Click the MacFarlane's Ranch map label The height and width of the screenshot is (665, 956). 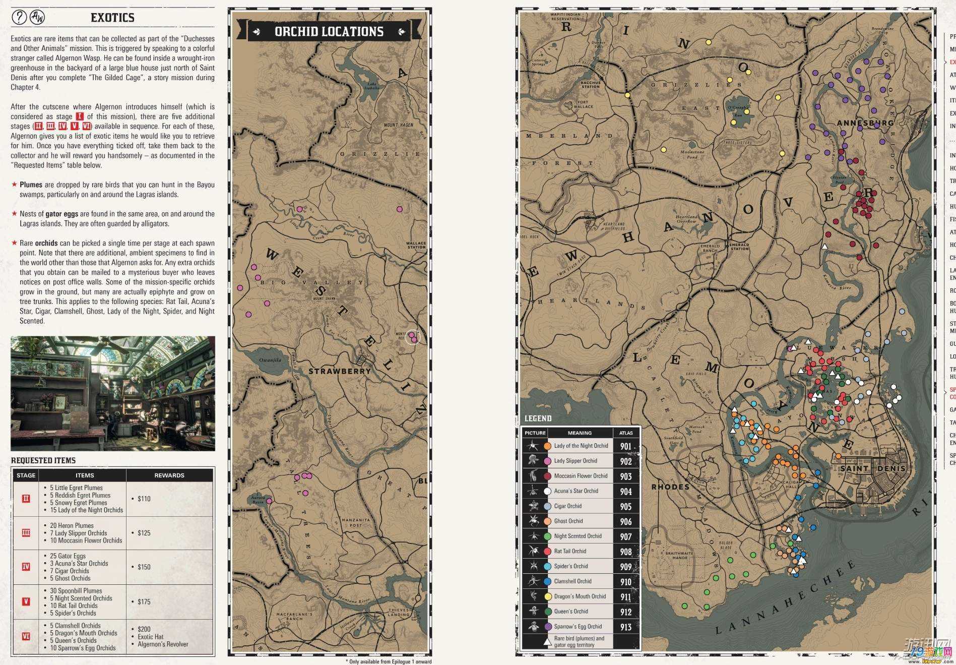coord(294,616)
